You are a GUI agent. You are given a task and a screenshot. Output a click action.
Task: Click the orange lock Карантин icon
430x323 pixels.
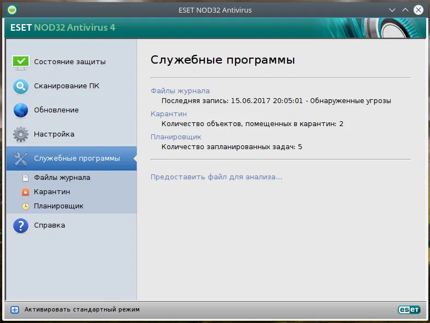click(25, 192)
